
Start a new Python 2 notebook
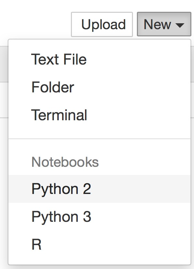pyautogui.click(x=99, y=189)
